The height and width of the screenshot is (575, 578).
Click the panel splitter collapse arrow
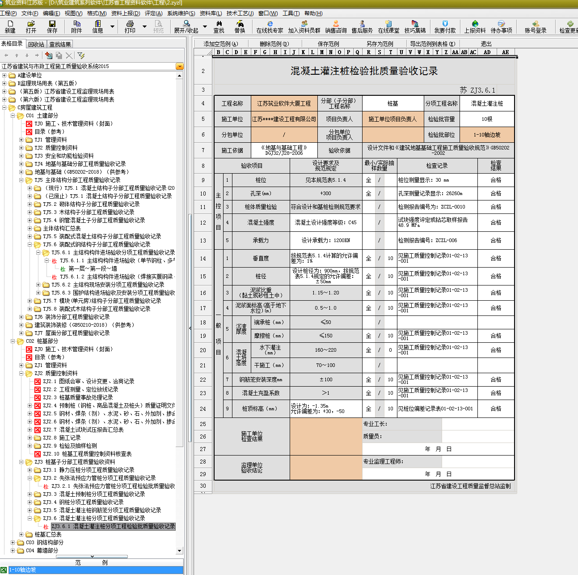(x=190, y=328)
